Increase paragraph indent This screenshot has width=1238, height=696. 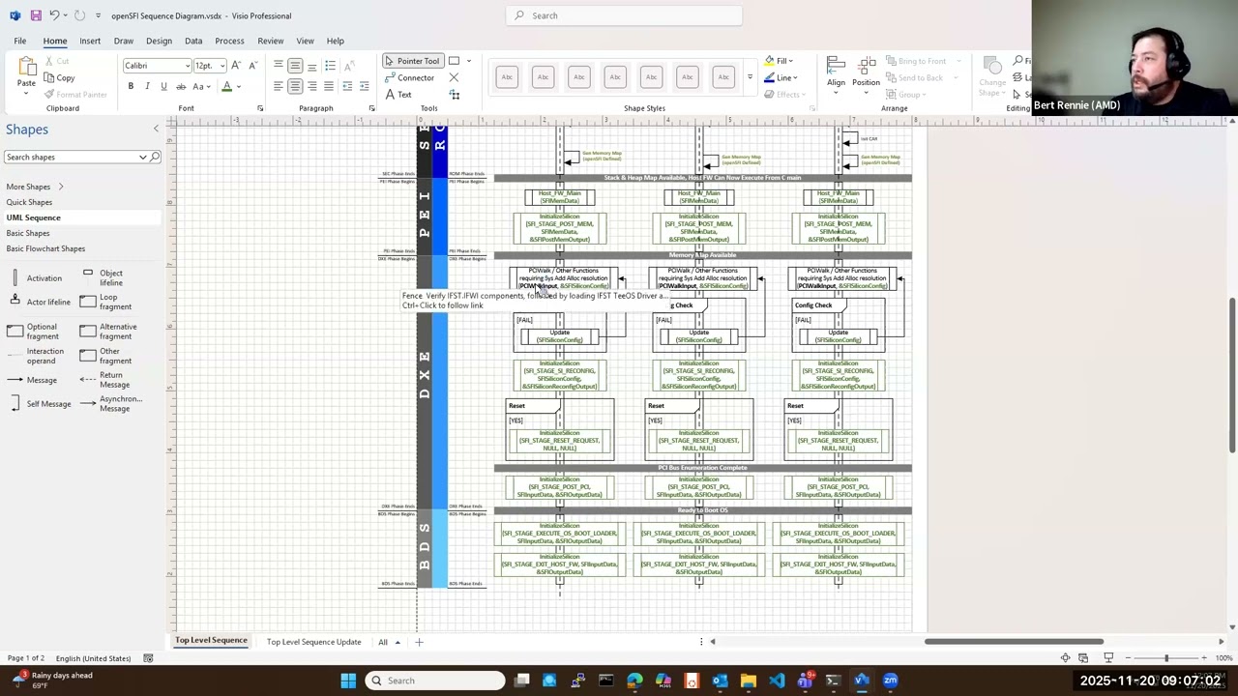(x=364, y=86)
